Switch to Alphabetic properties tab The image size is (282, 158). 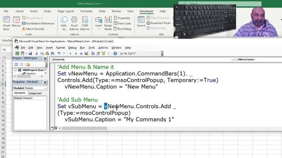point(20,93)
